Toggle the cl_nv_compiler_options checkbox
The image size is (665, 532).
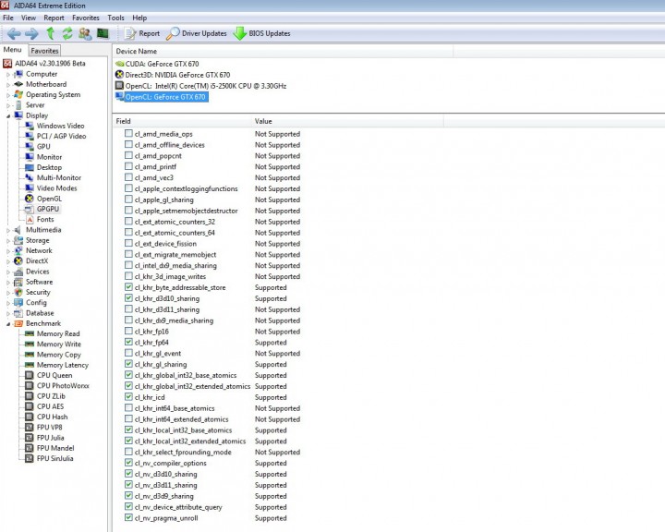click(128, 463)
